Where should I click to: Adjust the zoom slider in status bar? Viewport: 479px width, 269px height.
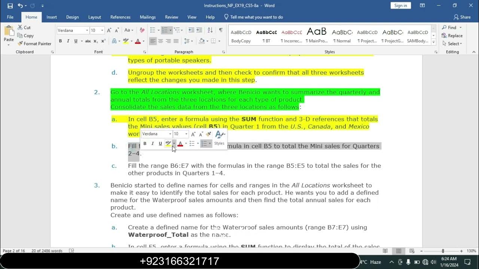pyautogui.click(x=443, y=251)
